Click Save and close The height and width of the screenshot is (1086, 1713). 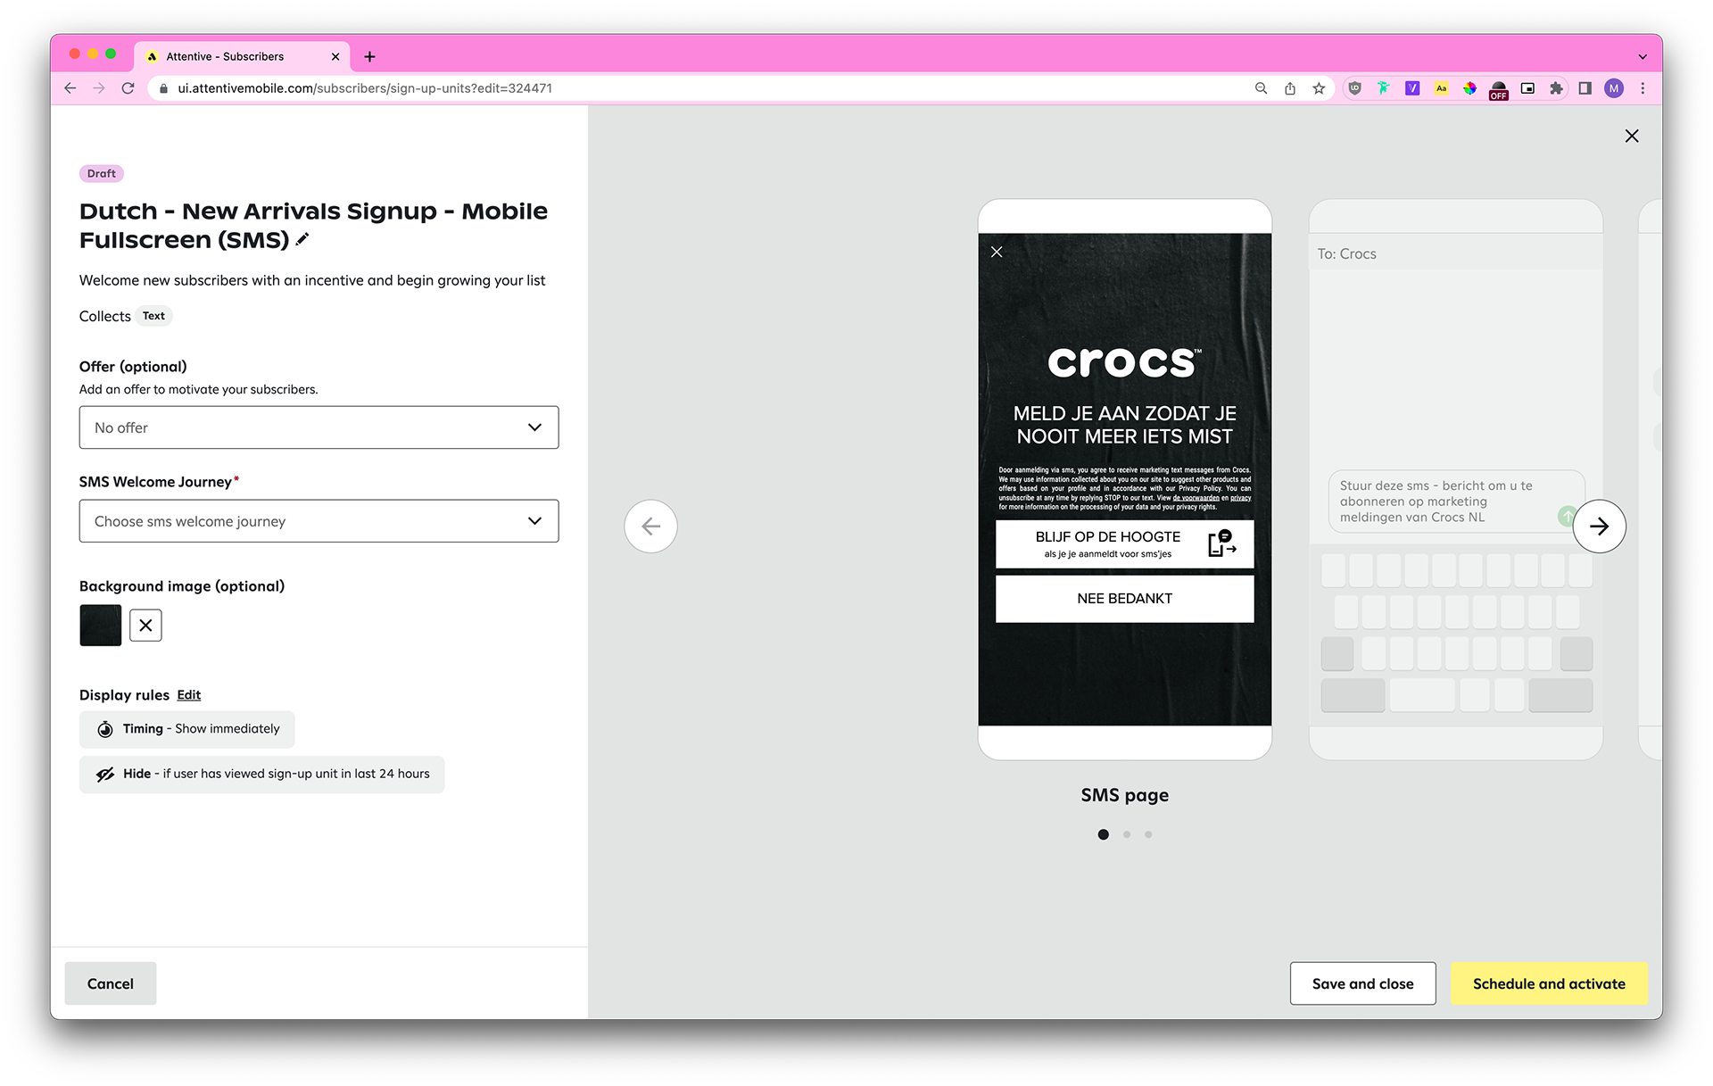(1362, 983)
